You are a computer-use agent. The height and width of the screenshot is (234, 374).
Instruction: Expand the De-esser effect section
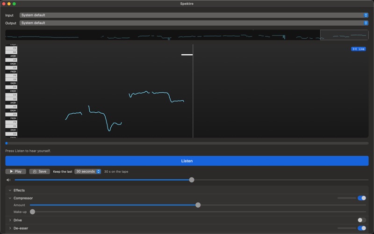(10, 228)
